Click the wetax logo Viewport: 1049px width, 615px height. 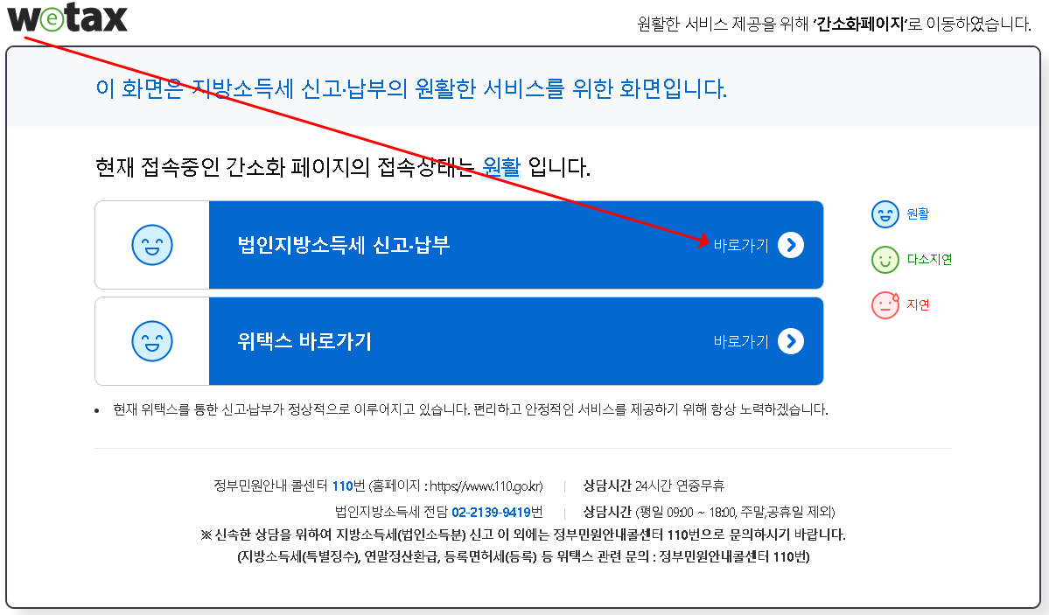[66, 18]
